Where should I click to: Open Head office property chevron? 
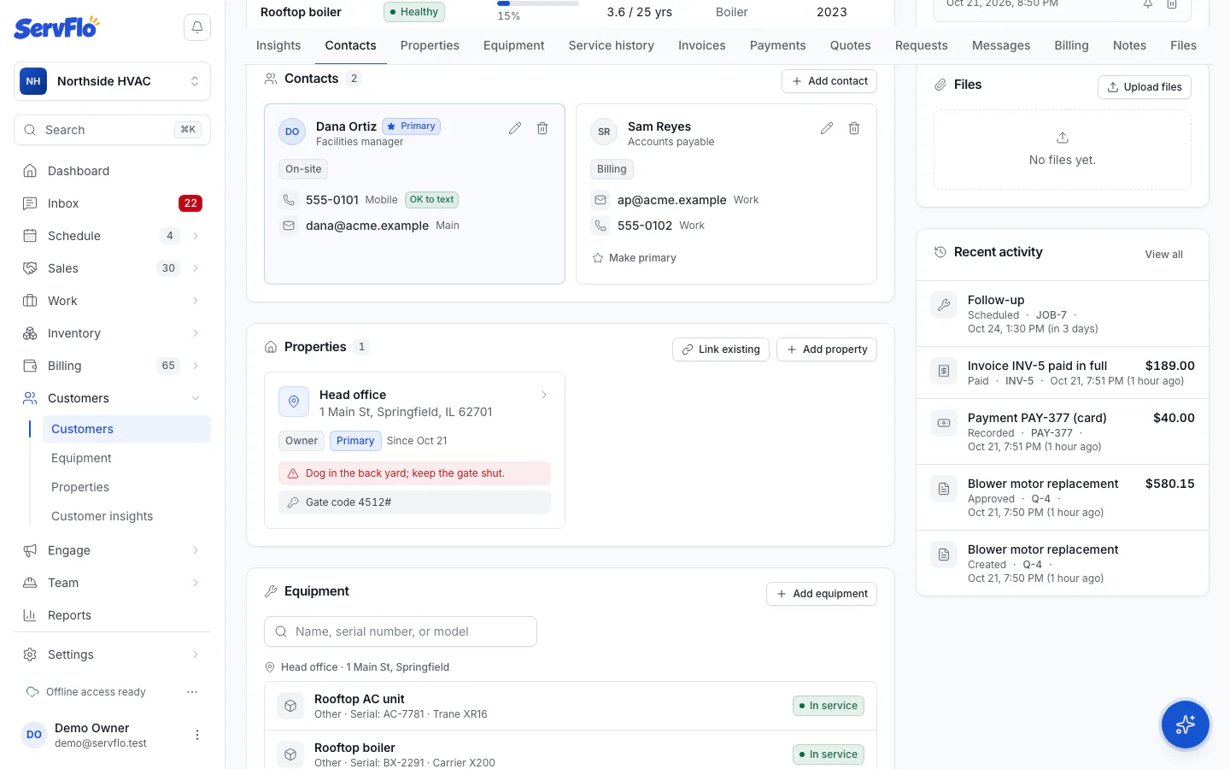544,395
